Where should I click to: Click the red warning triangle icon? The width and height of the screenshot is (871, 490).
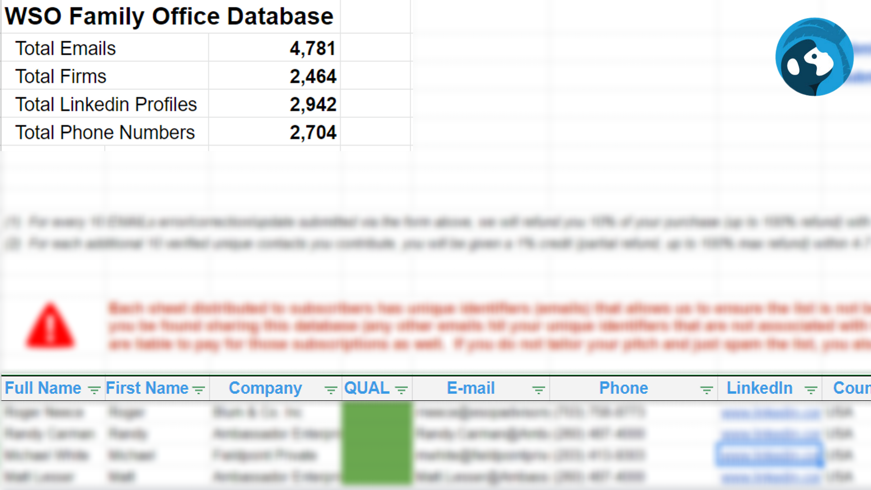click(50, 327)
